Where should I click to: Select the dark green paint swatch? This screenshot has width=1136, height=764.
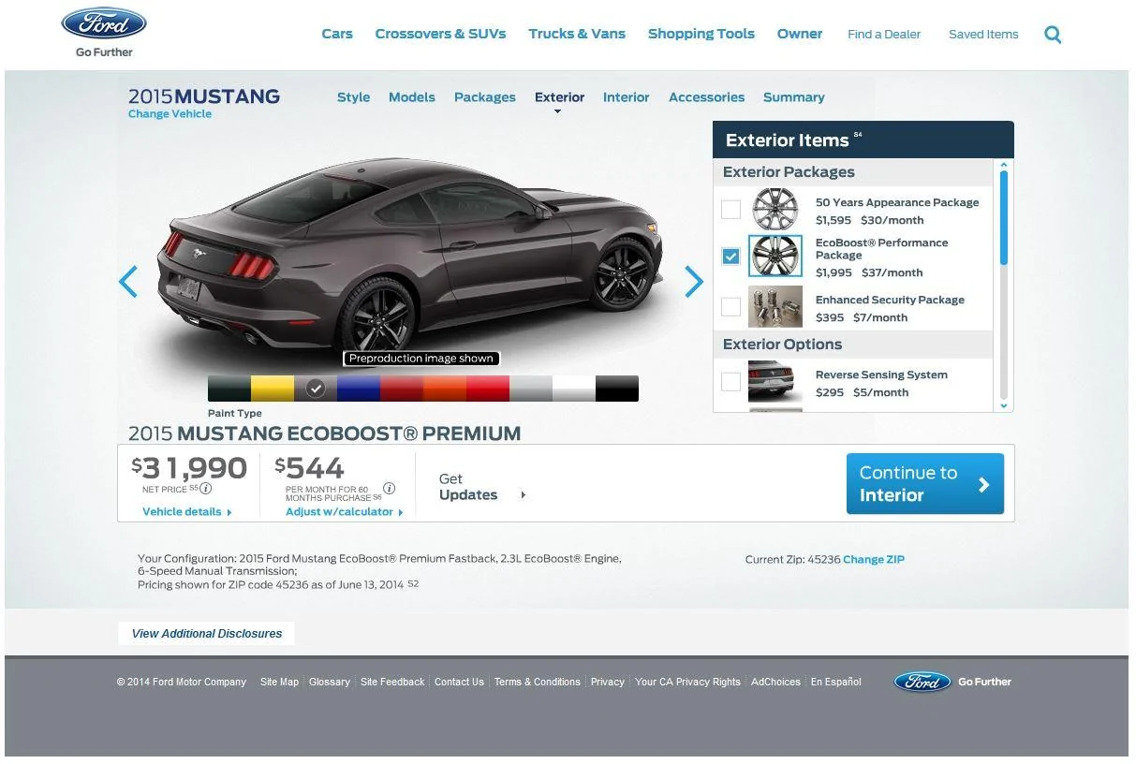(x=229, y=389)
